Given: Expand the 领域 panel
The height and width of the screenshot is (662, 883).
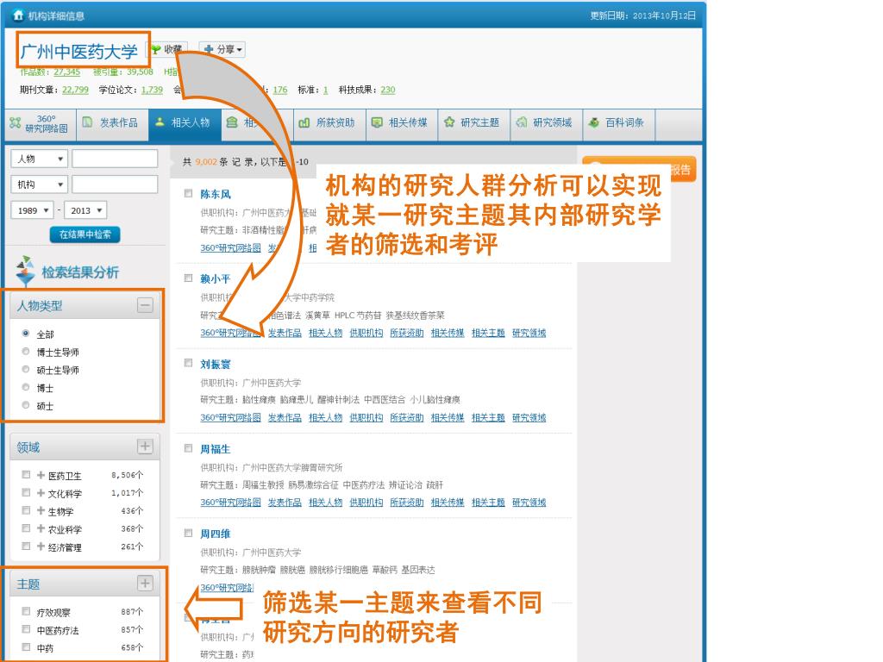Looking at the screenshot, I should 145,447.
